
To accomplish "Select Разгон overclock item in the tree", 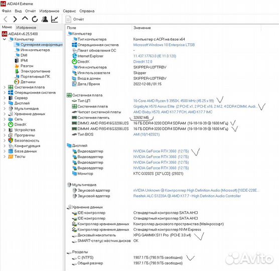I will tap(27, 66).
